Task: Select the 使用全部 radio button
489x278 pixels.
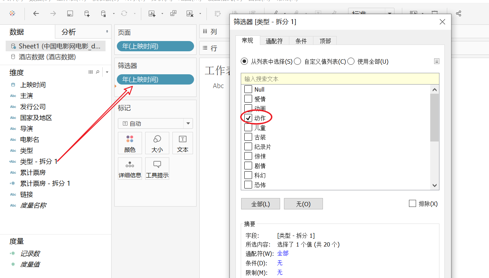Action: 351,62
